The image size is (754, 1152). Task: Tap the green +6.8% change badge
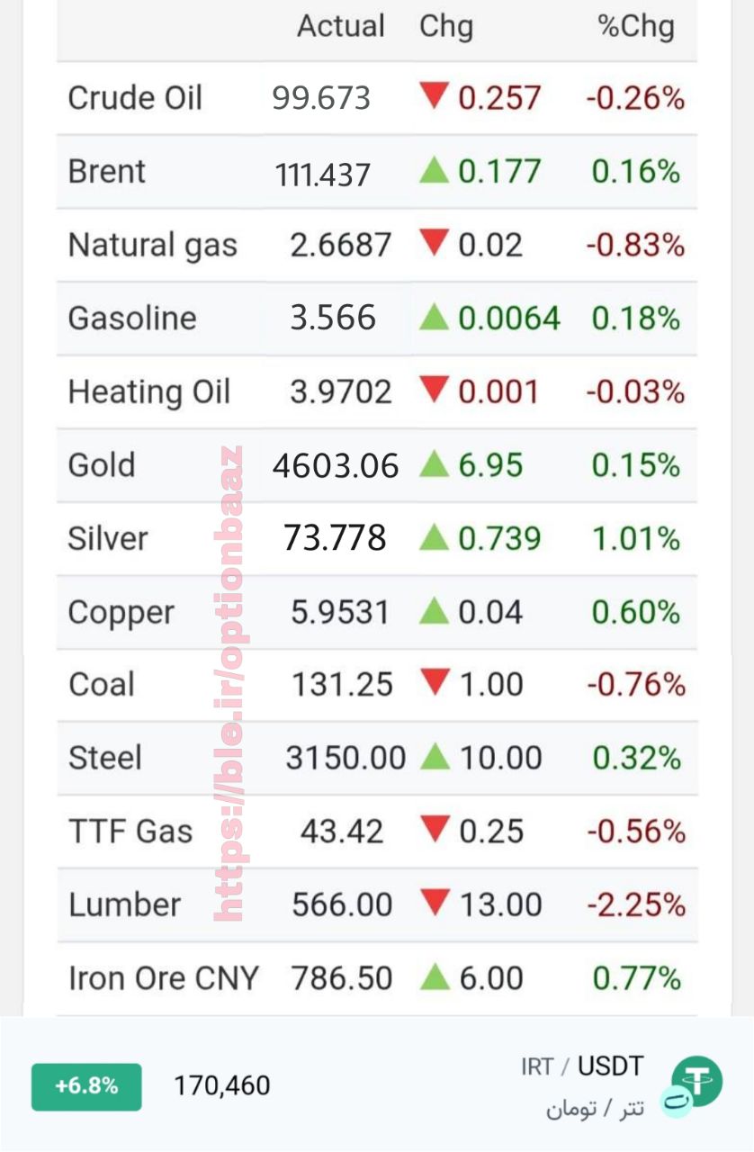[x=86, y=1086]
